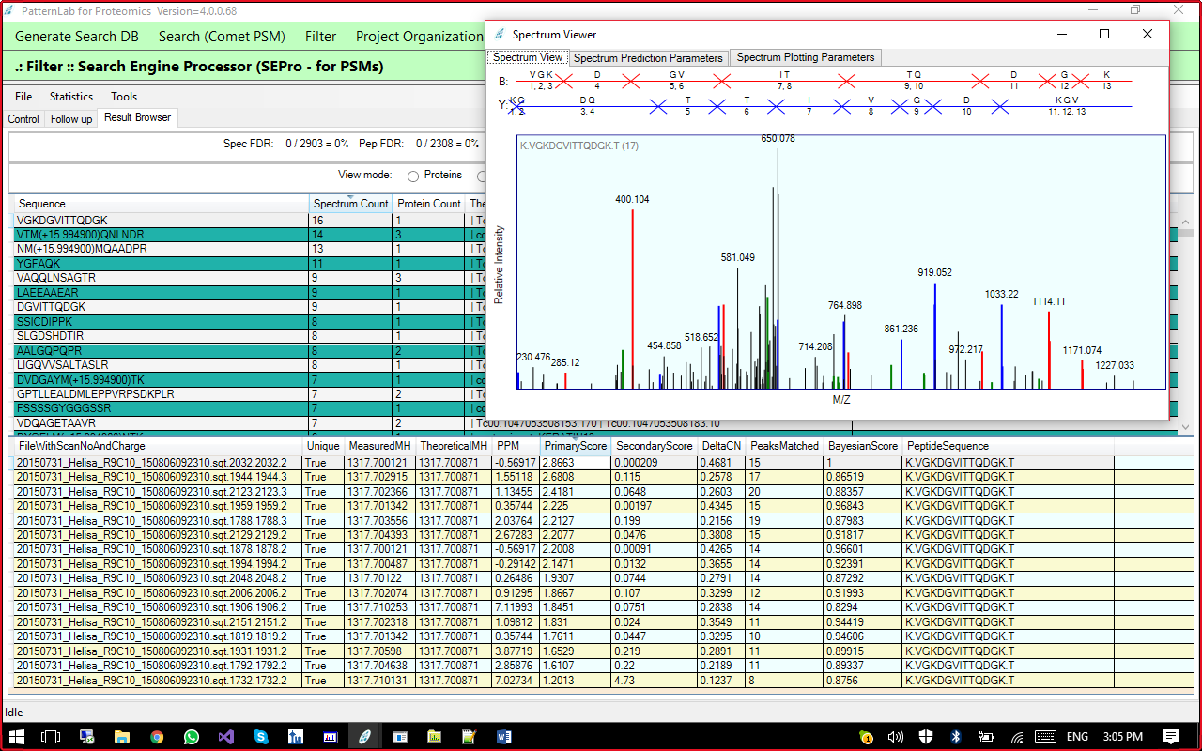Image resolution: width=1202 pixels, height=751 pixels.
Task: Sort by BayesianScore column header
Action: (x=863, y=446)
